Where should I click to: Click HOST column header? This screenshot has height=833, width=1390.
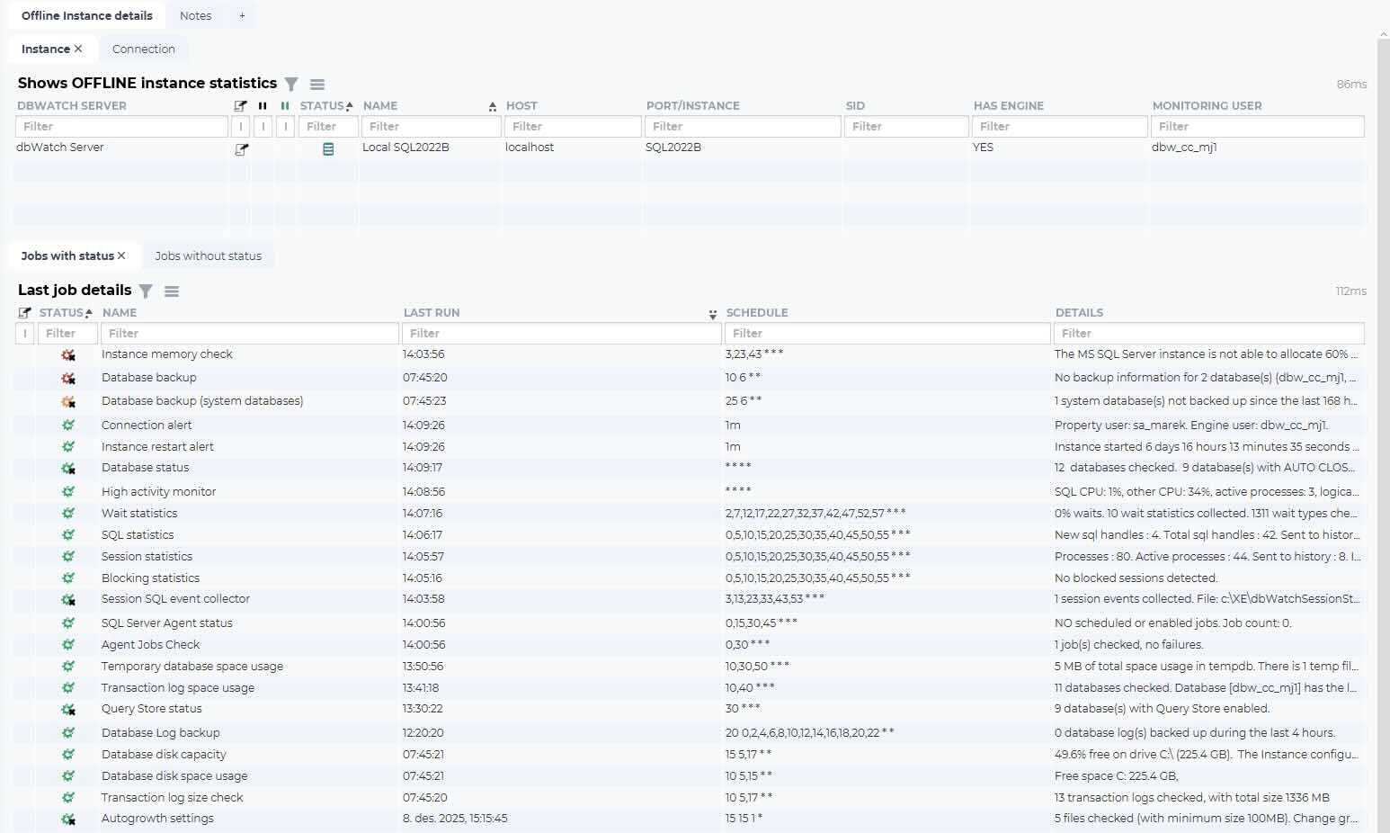click(x=521, y=105)
